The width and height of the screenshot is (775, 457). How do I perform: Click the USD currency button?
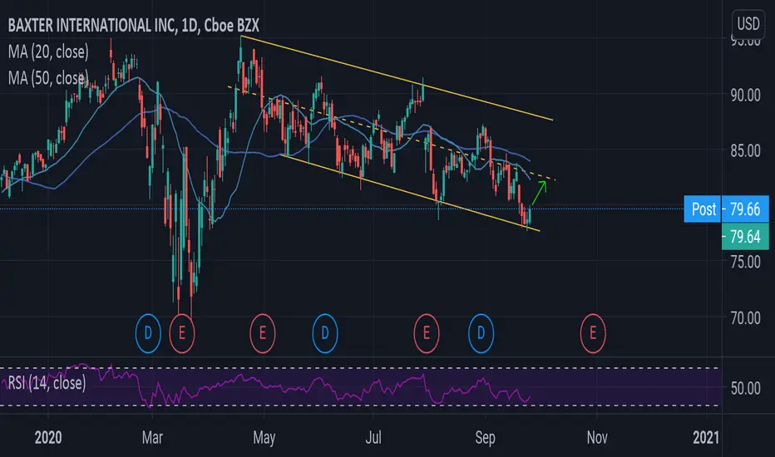[748, 23]
